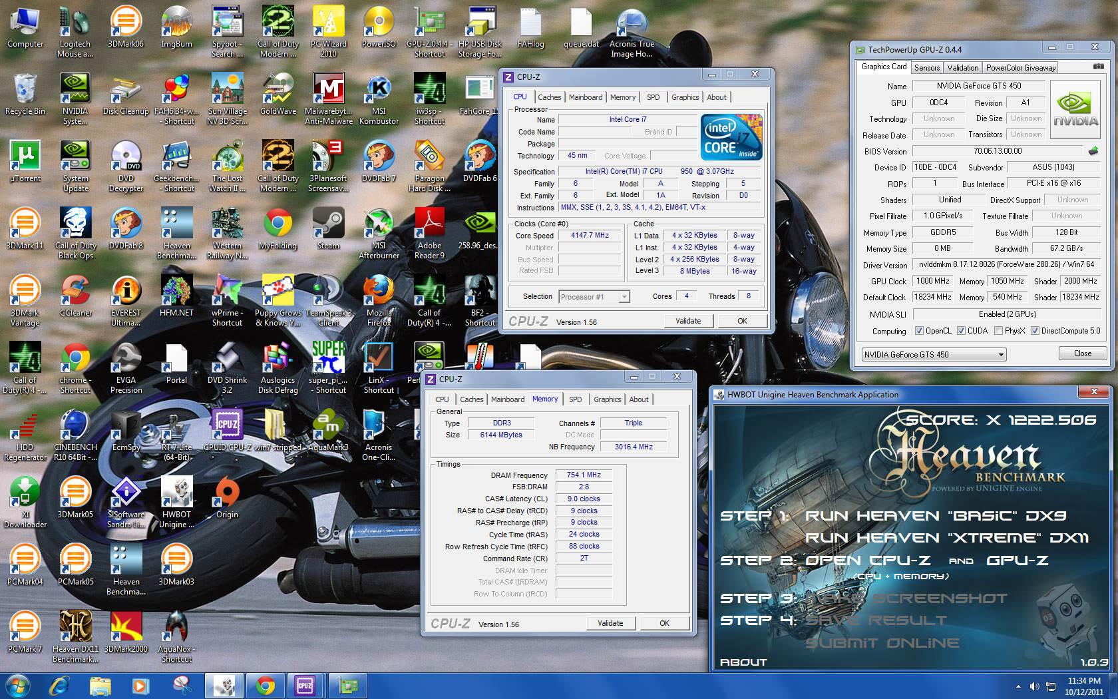Image resolution: width=1118 pixels, height=699 pixels.
Task: Open the Origin desktop shortcut
Action: [227, 498]
